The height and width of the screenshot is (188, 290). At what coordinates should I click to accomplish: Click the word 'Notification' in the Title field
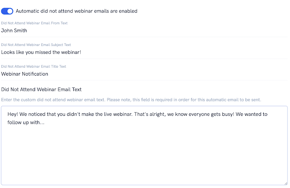click(35, 74)
